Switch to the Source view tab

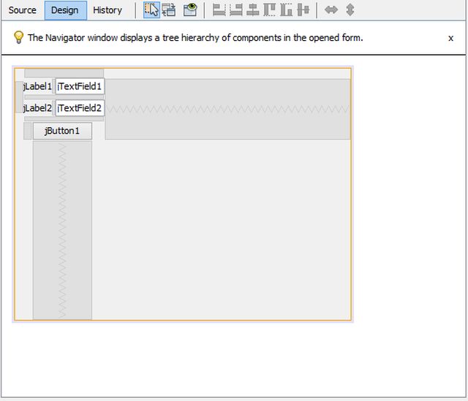23,10
